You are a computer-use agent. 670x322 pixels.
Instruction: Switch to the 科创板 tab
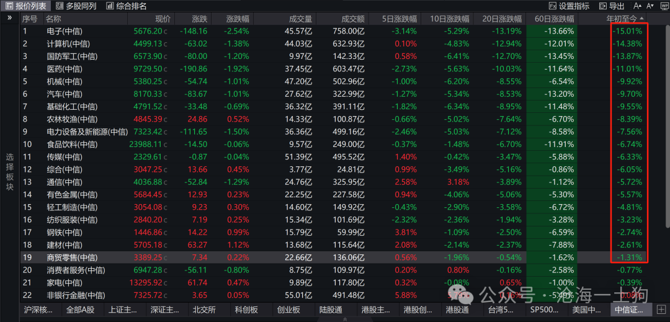tap(246, 310)
